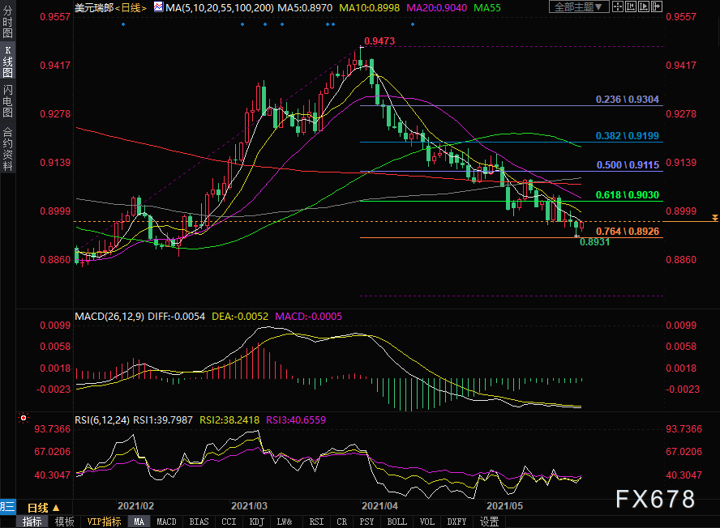Click the 0.9473 high price label

(x=379, y=41)
